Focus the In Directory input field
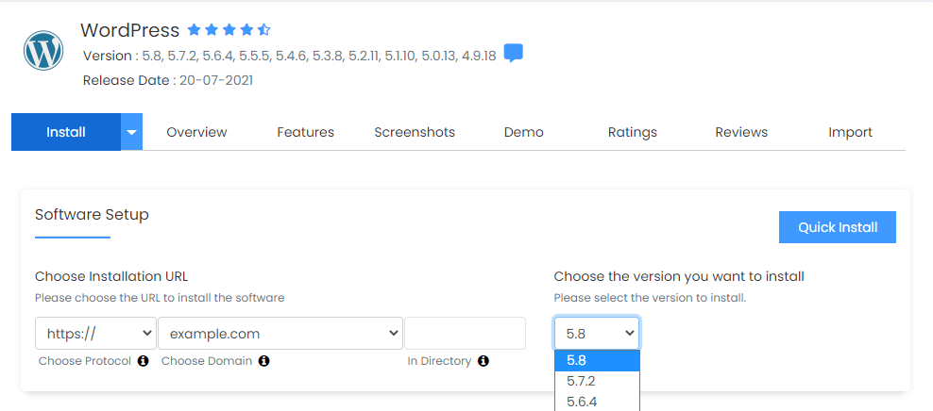 point(465,333)
